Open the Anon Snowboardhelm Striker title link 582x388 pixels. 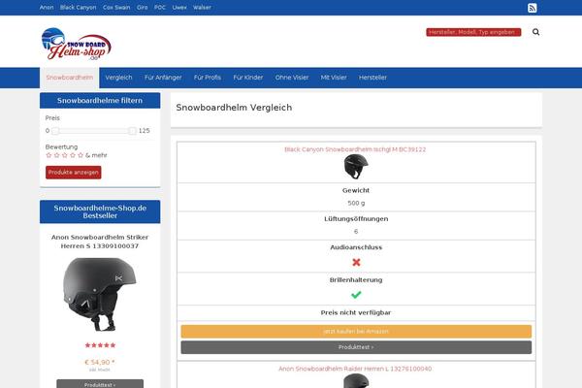point(100,242)
